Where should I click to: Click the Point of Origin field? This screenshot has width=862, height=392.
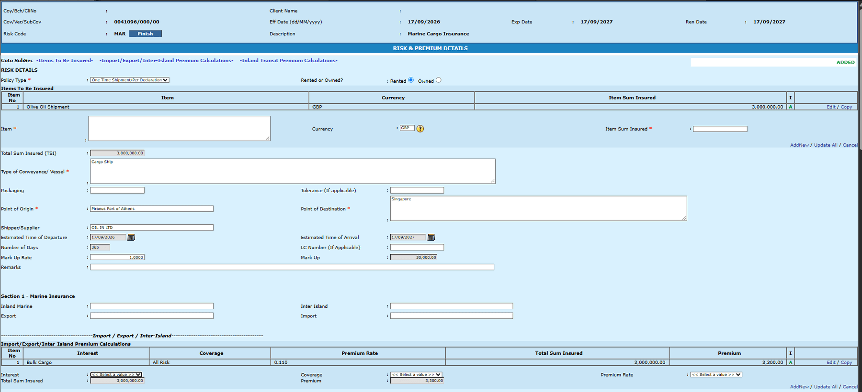coord(152,208)
